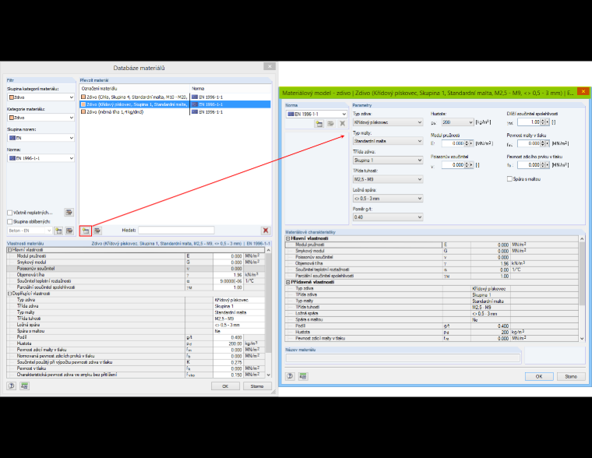Click icon button beside Včetně neplatných checkbox
This screenshot has width=592, height=458.
69,212
